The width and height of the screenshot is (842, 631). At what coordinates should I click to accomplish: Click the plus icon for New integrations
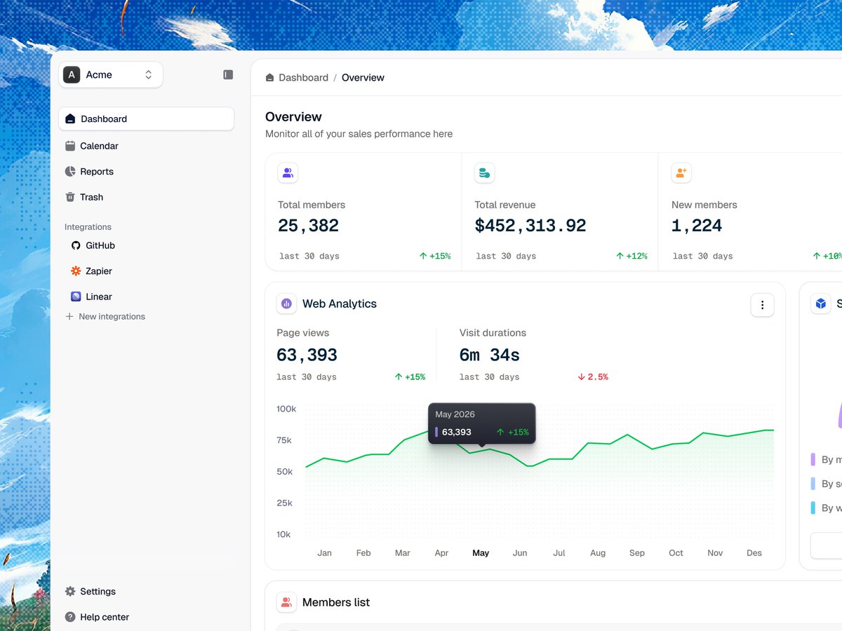pyautogui.click(x=69, y=317)
